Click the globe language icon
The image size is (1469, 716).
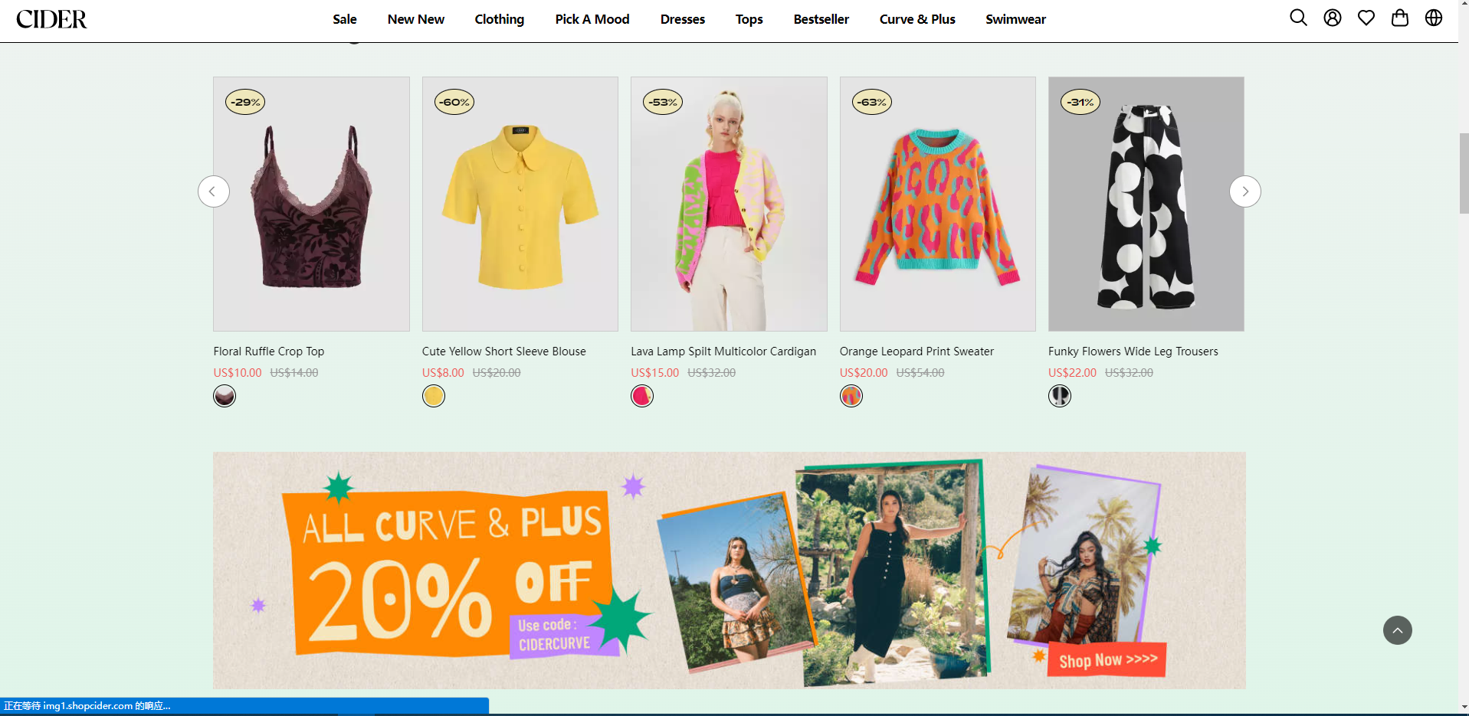[1434, 18]
